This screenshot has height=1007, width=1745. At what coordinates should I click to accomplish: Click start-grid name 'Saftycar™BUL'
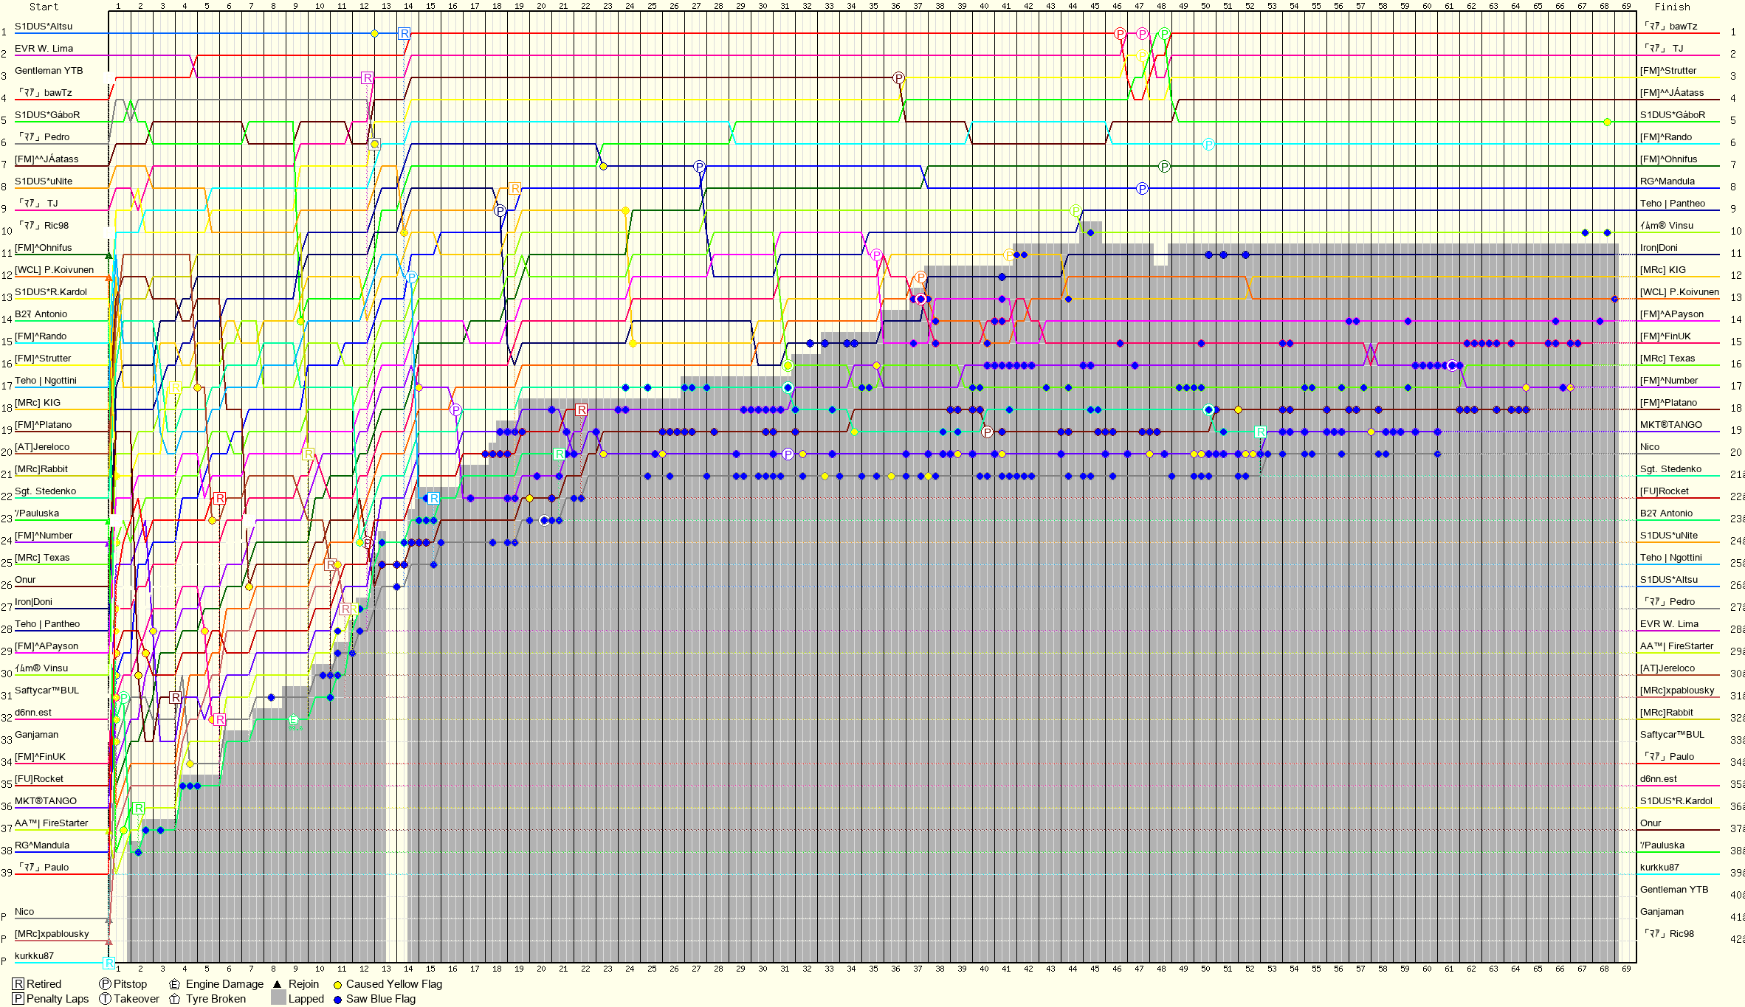click(x=47, y=690)
